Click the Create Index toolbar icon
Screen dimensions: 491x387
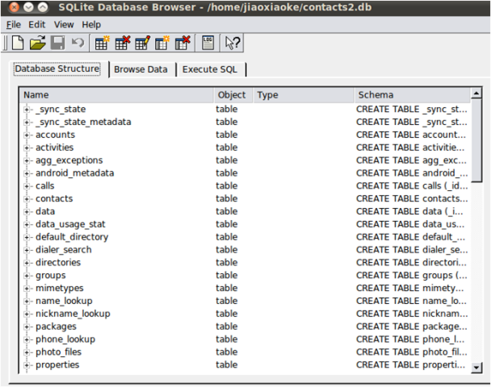pos(162,43)
